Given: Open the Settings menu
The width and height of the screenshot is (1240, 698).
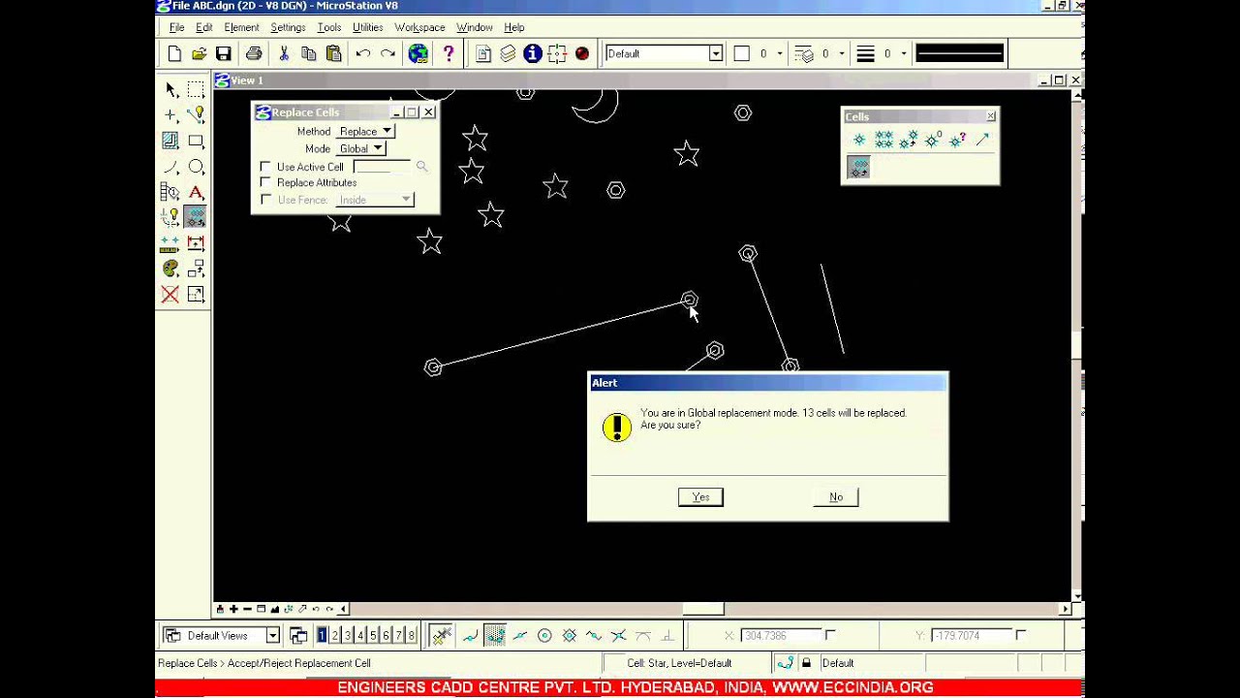Looking at the screenshot, I should tap(288, 27).
